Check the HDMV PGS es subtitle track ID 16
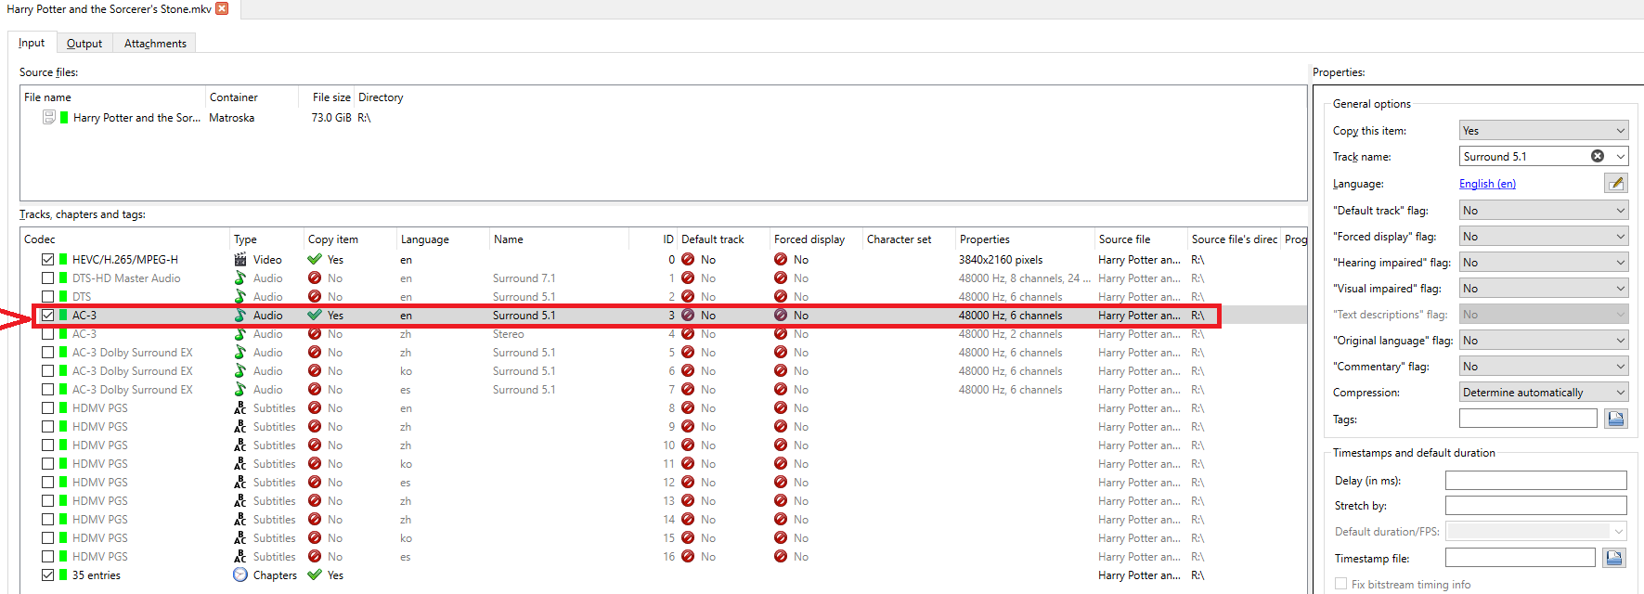Viewport: 1644px width, 594px height. click(47, 557)
